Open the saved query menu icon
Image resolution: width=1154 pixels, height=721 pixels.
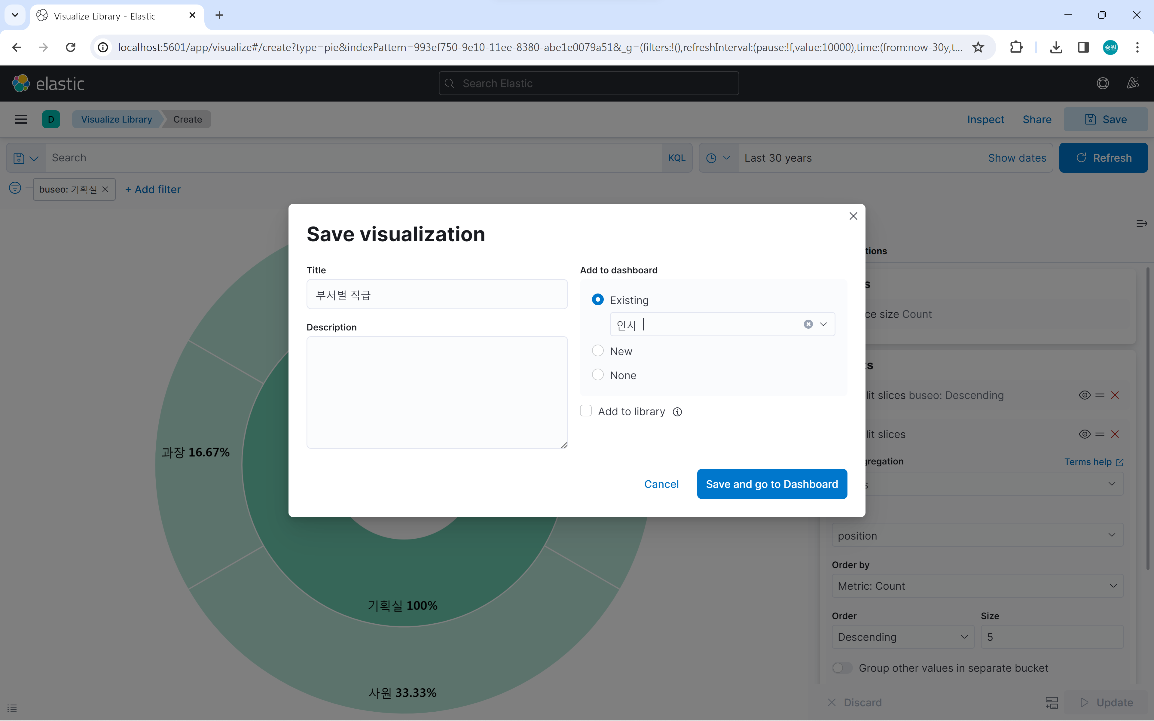[x=26, y=158]
